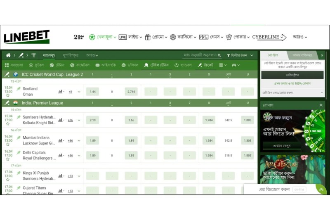Click the match search input field
This screenshot has height=220, width=330.
pyautogui.click(x=199, y=55)
